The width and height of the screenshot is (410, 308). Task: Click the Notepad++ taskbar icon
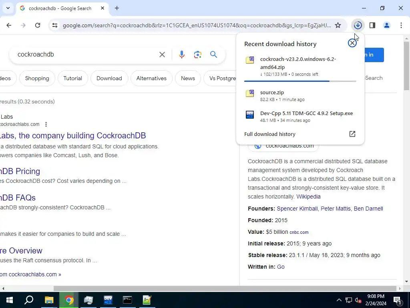(x=147, y=300)
